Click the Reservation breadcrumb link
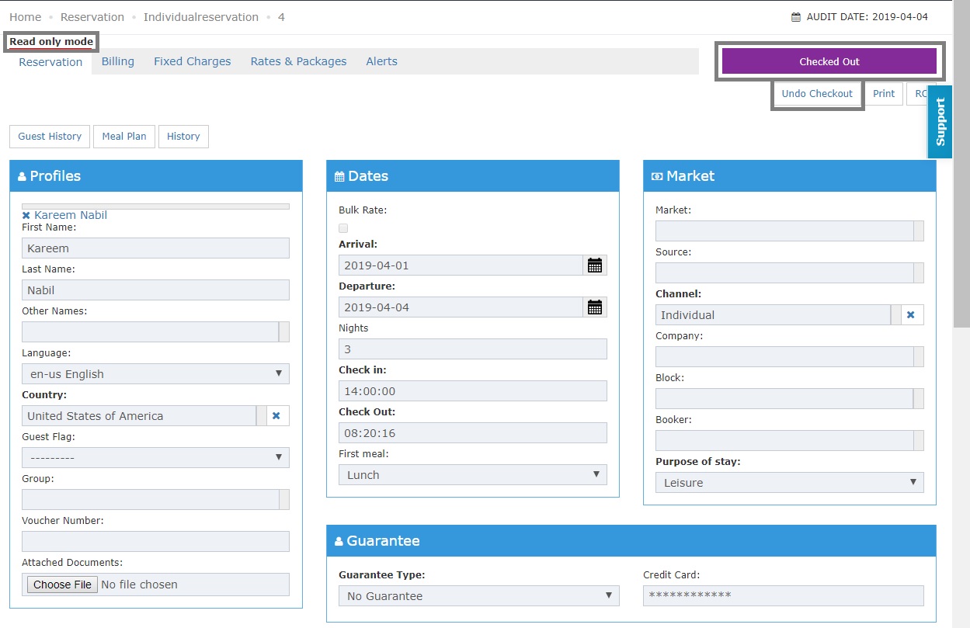 point(92,17)
